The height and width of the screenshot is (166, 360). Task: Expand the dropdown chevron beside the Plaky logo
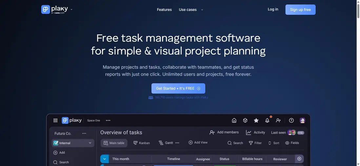click(x=71, y=9)
